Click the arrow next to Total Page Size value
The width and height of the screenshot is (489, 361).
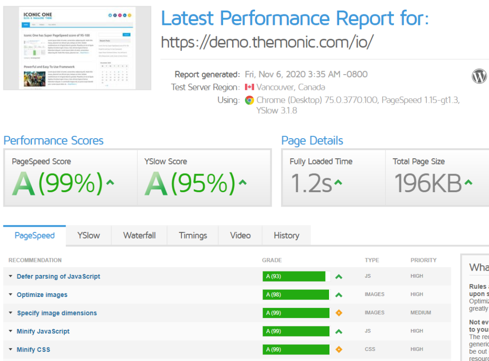click(x=468, y=182)
